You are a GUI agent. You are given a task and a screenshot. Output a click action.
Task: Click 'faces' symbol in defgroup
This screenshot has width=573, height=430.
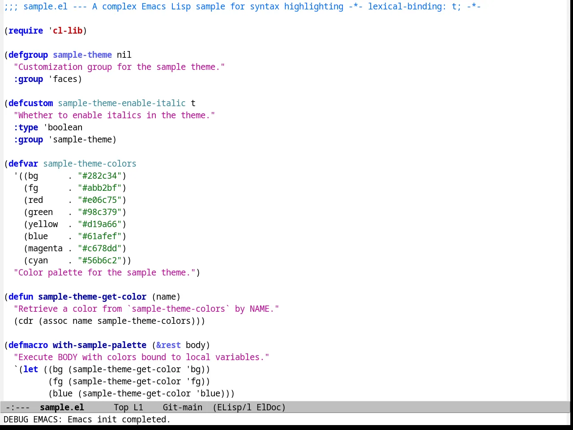coord(65,79)
